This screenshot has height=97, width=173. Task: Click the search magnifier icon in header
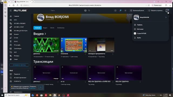[x=89, y=11]
